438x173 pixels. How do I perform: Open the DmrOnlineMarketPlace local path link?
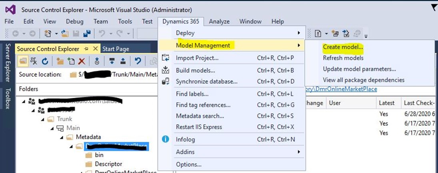point(341,89)
